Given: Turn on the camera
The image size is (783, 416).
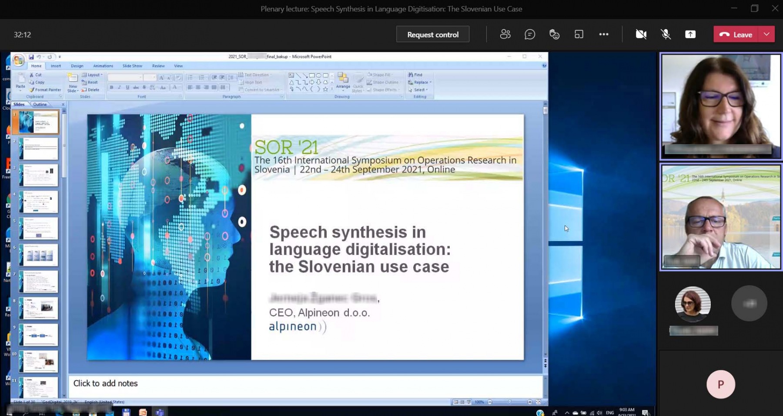Looking at the screenshot, I should (641, 34).
